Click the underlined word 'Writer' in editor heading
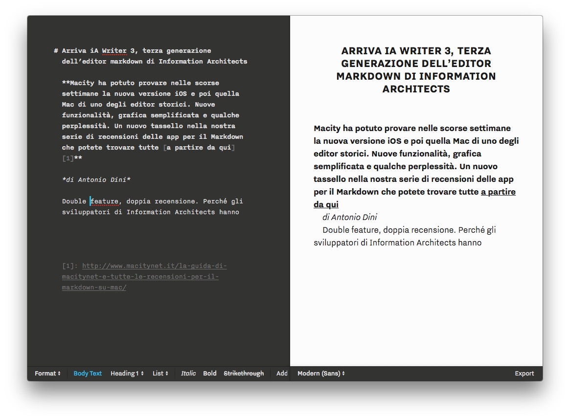This screenshot has width=570, height=420. [114, 51]
